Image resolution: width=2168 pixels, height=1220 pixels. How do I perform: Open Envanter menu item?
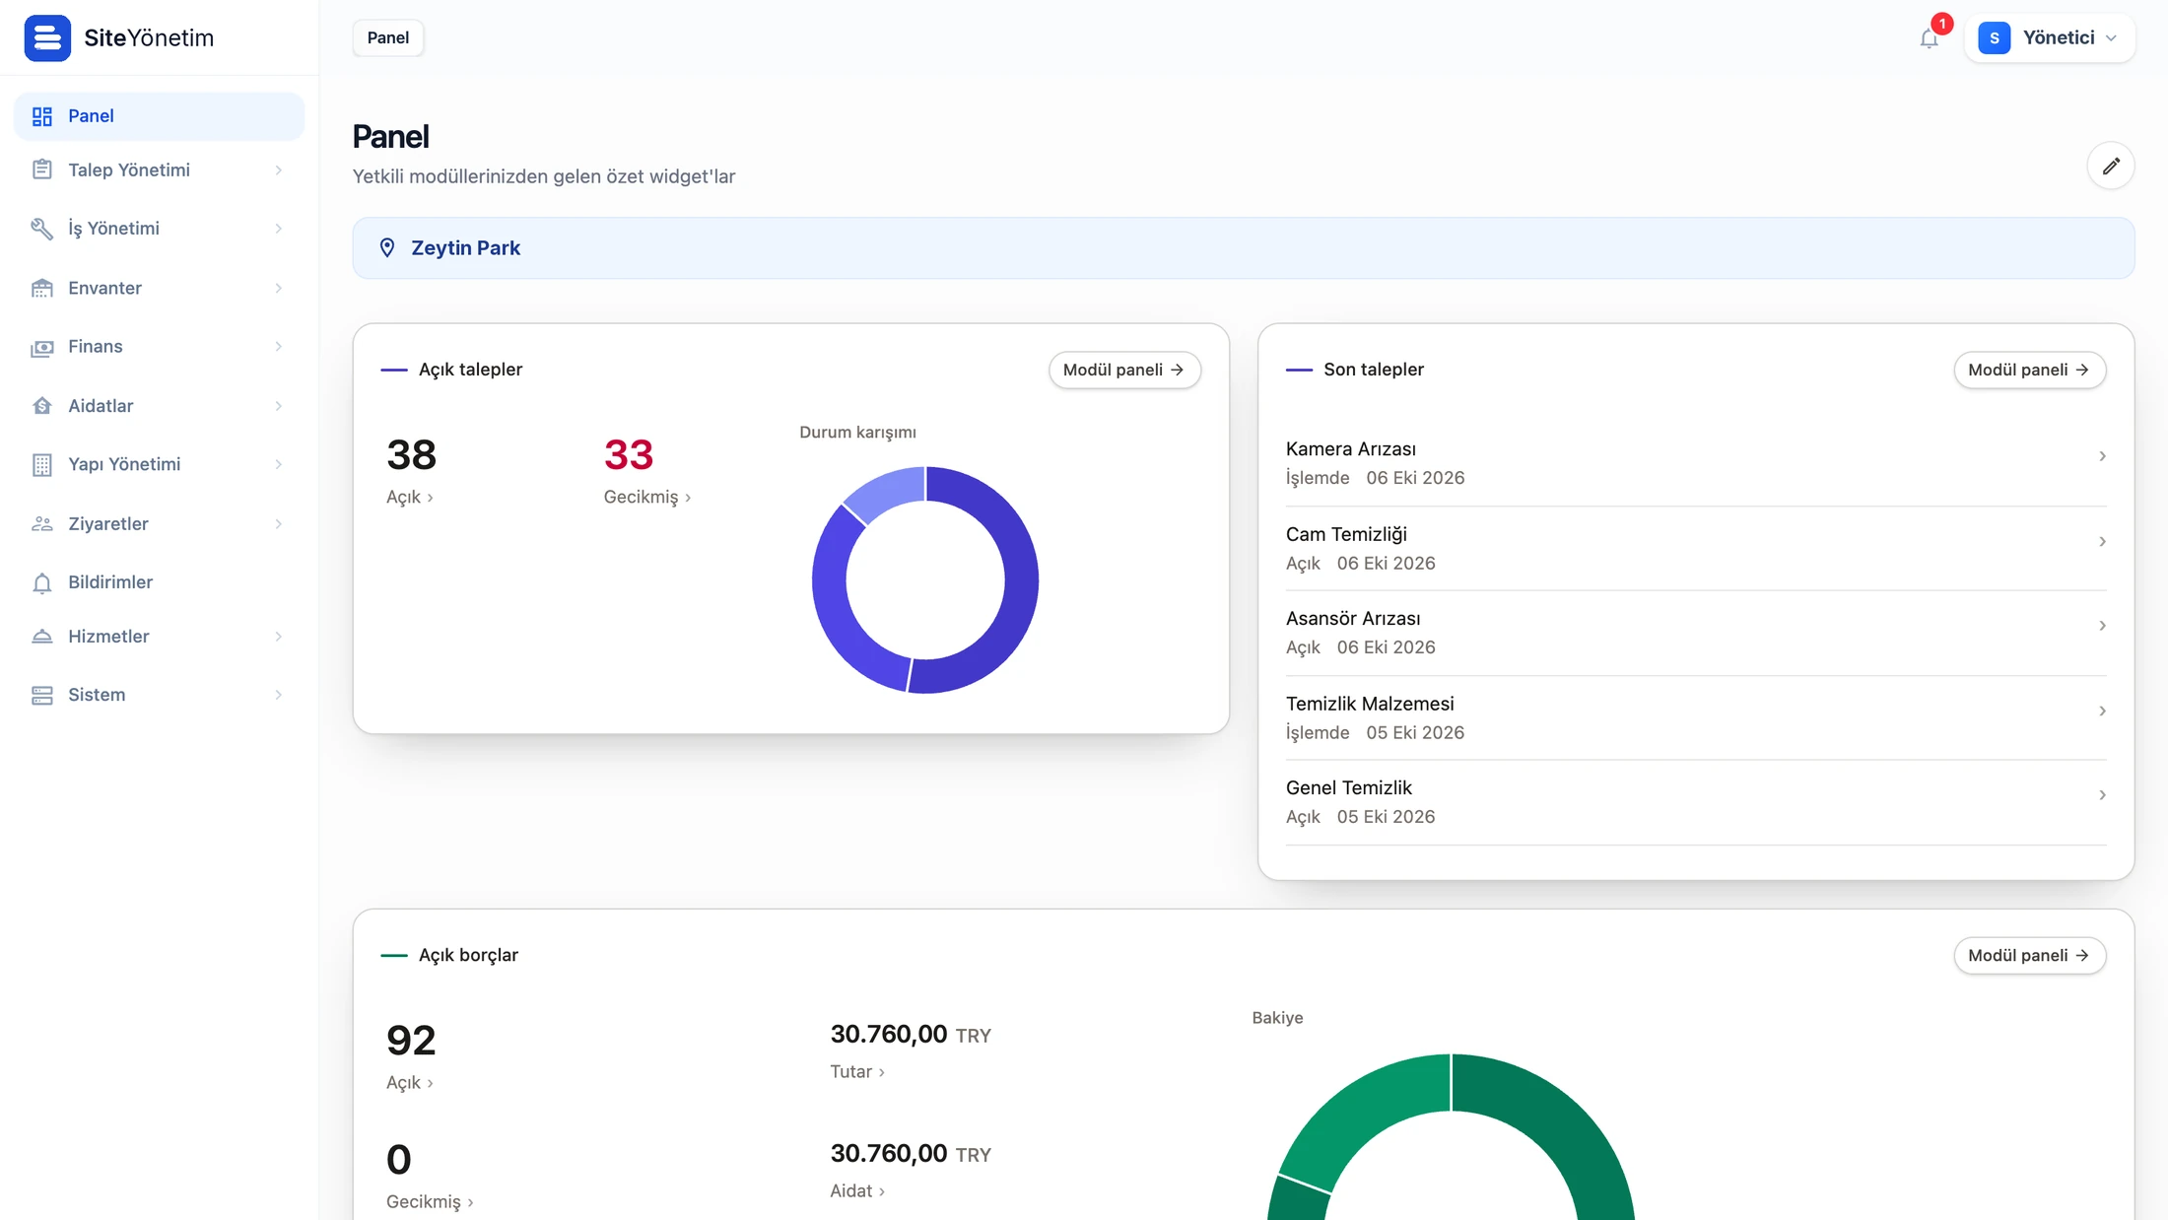(159, 288)
